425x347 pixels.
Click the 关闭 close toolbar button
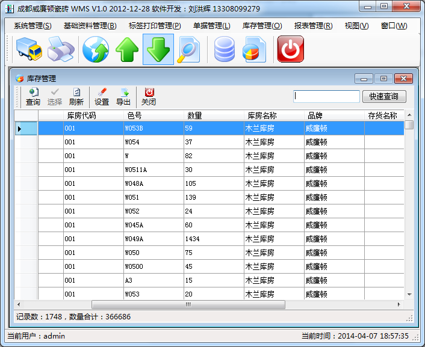click(149, 97)
